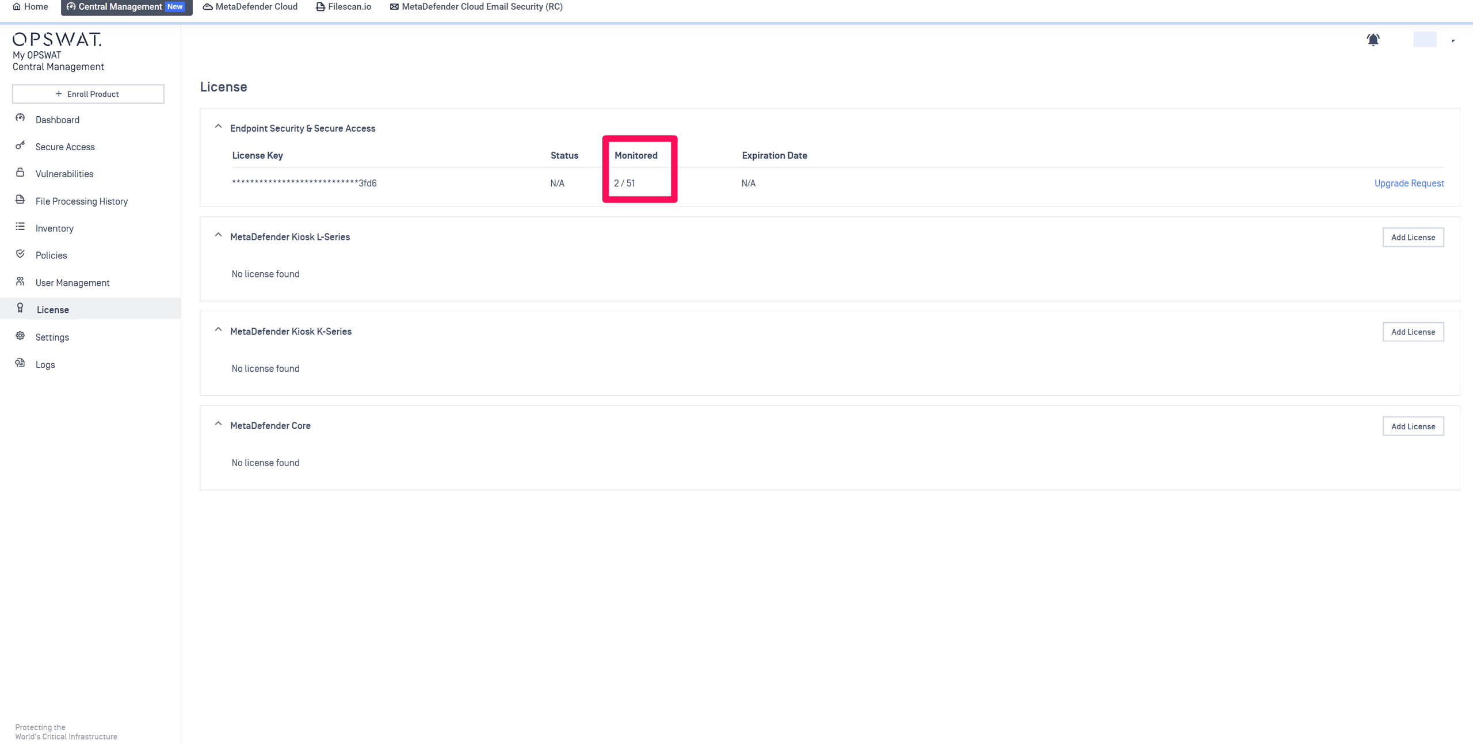The width and height of the screenshot is (1473, 744).
Task: Collapse the MetaDefender Kiosk K-Series section
Action: pyautogui.click(x=218, y=330)
